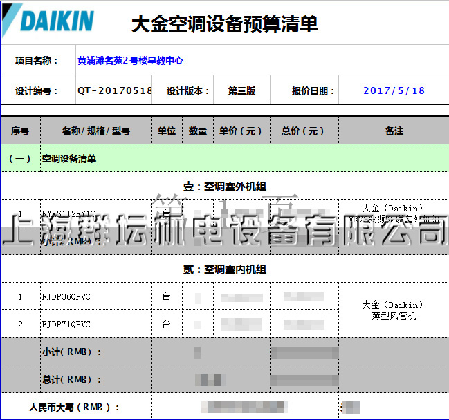
Task: Click the 数量 column header
Action: click(x=198, y=131)
